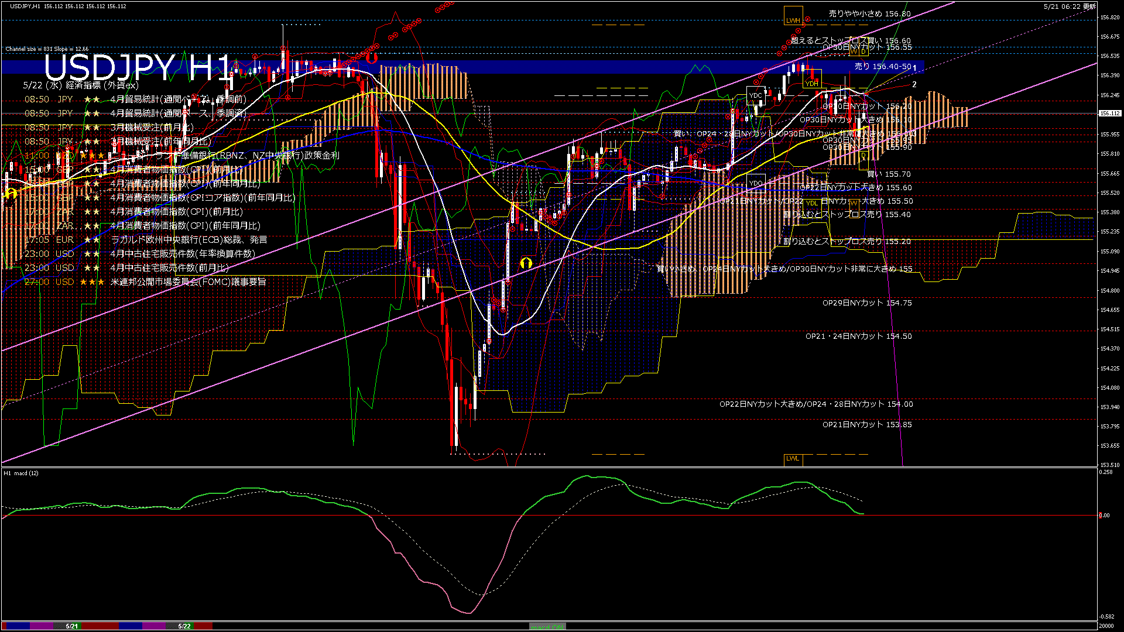Screen dimensions: 1124x632
Task: Click the 4月中古住宅販売件数(前月比) row
Action: click(126, 268)
